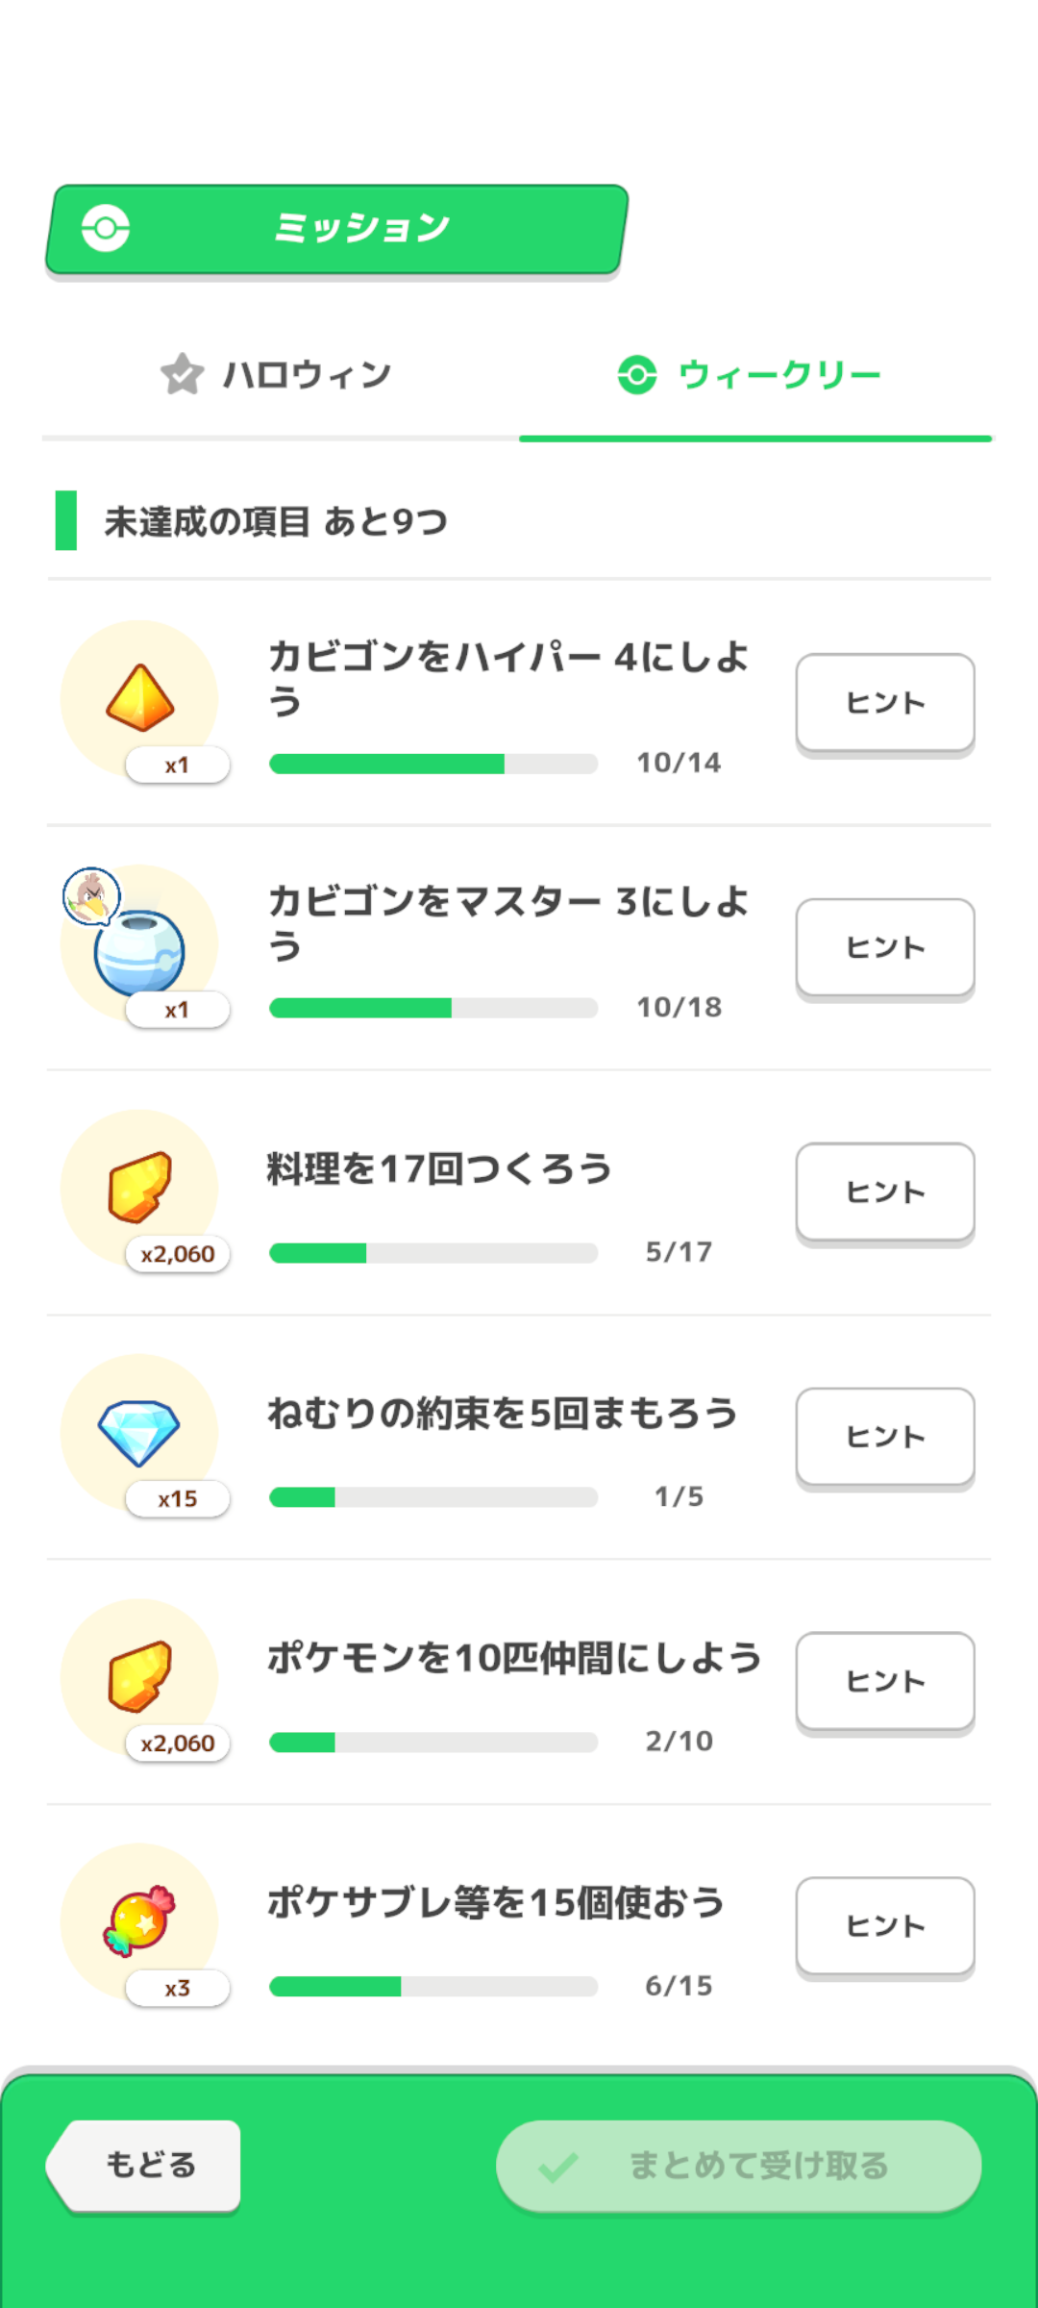Tap the ポケモンを10匹仲間にしよう shard reward icon
Image resolution: width=1038 pixels, height=2308 pixels.
tap(140, 1676)
